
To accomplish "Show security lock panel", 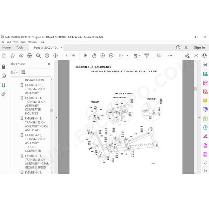I will tap(4, 67).
